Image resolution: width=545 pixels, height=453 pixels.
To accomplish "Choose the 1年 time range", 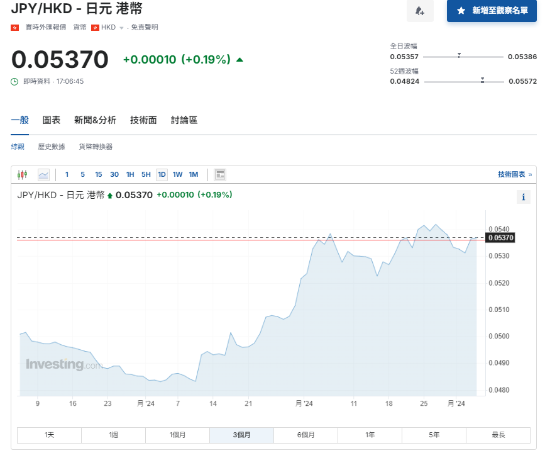I will (x=370, y=435).
